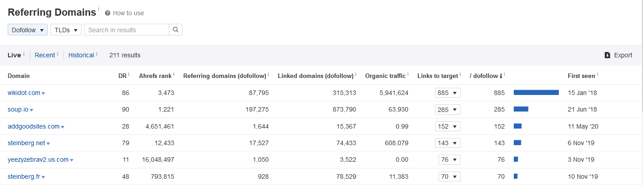Open the 76 links to target dropdown
643x185 pixels.
pyautogui.click(x=449, y=159)
